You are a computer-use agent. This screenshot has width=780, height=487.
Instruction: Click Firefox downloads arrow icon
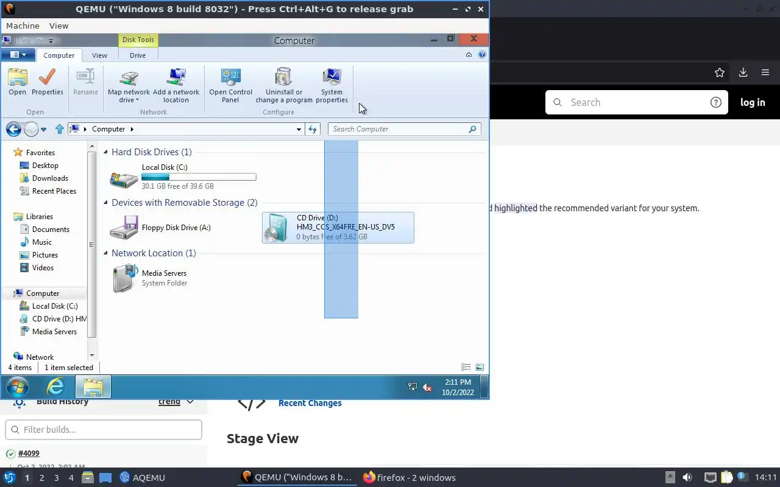point(743,72)
